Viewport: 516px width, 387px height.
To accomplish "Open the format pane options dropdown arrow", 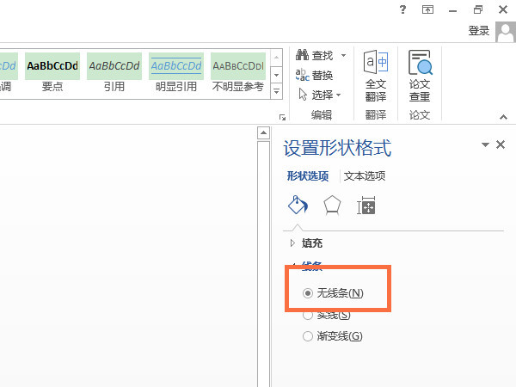I will pos(485,144).
